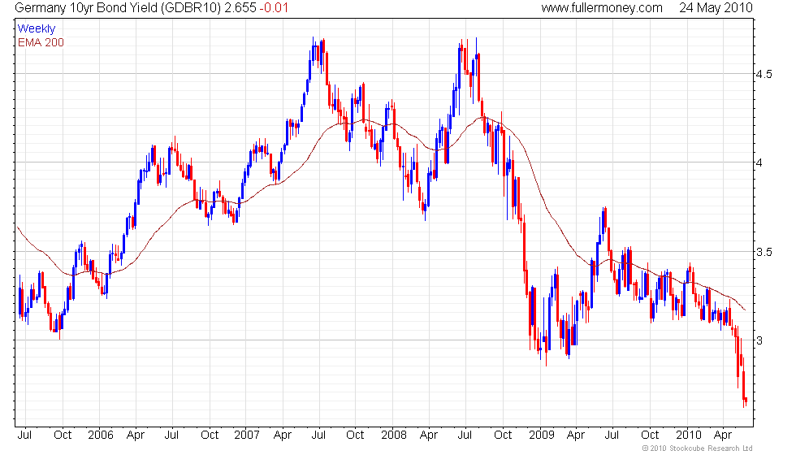Click the 'Oct' label just before 2007
Image resolution: width=796 pixels, height=455 pixels.
tap(210, 435)
